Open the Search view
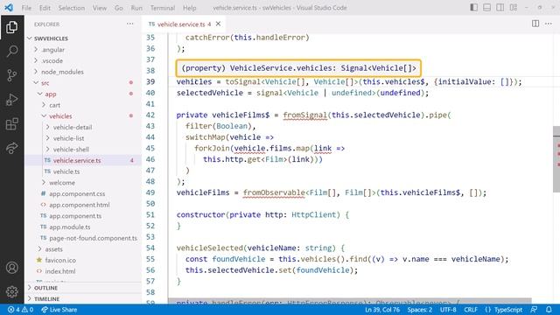560x315 pixels. coord(11,51)
